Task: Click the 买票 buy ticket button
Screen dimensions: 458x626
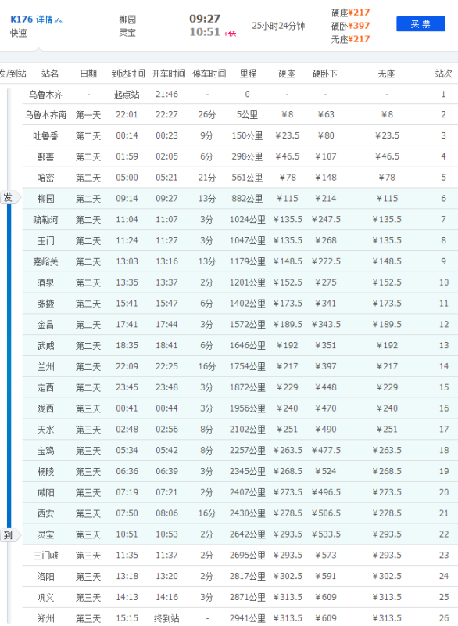Action: pyautogui.click(x=420, y=24)
